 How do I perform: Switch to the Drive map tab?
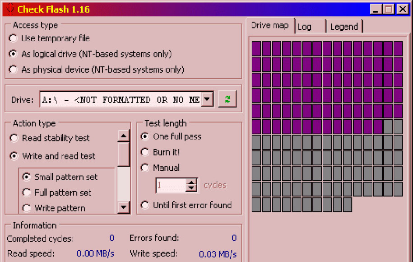[x=270, y=26]
